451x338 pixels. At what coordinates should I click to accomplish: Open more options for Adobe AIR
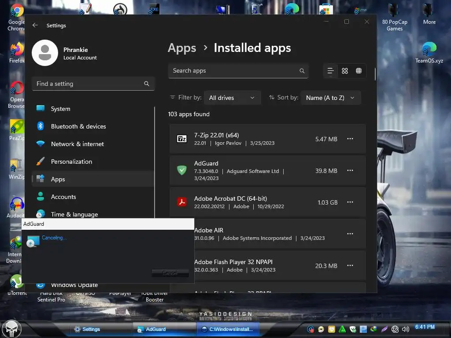pyautogui.click(x=350, y=234)
